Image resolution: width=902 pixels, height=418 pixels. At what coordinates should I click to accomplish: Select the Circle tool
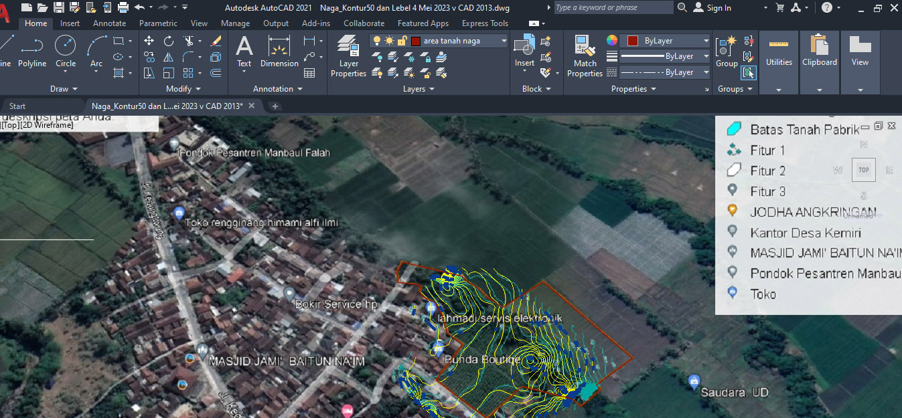coord(65,51)
